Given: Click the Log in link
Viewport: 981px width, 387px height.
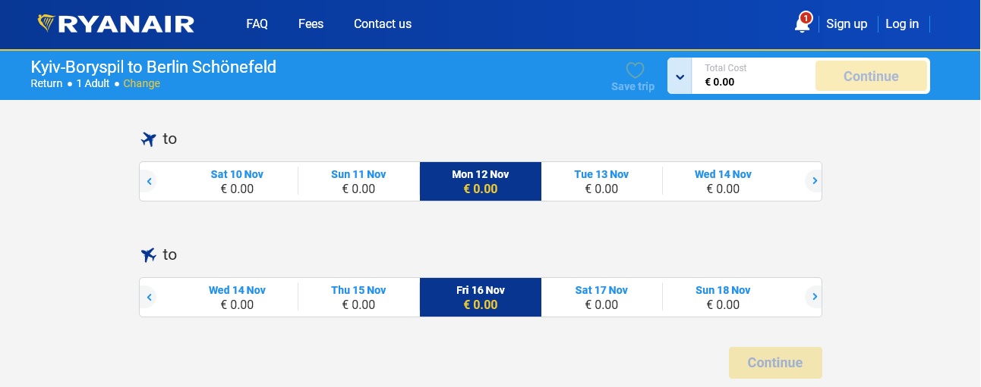Looking at the screenshot, I should (x=902, y=24).
